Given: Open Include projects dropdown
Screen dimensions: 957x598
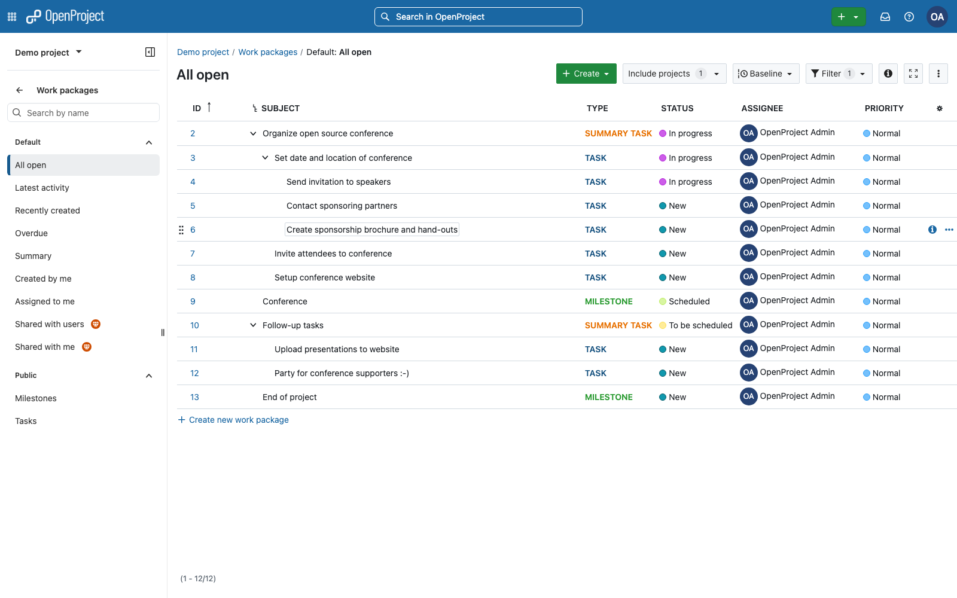Looking at the screenshot, I should 675,74.
